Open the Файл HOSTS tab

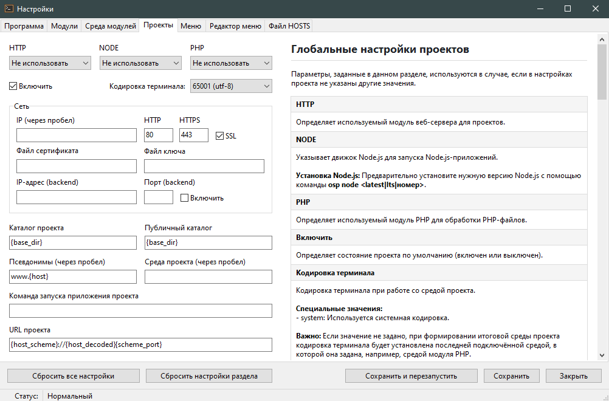tap(288, 26)
